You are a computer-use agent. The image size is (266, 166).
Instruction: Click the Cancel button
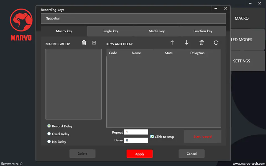coord(191,154)
